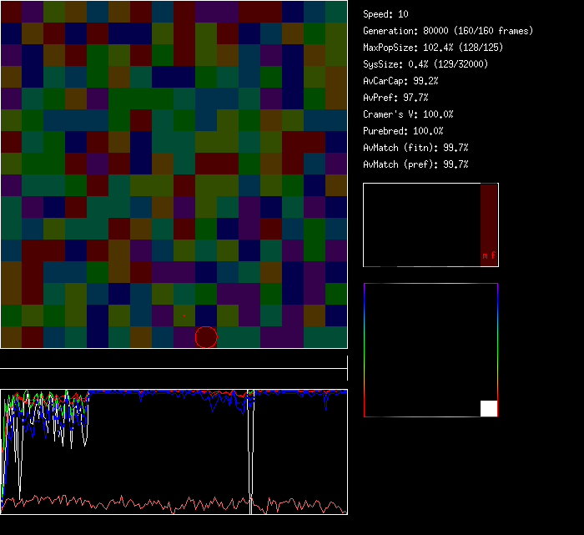Image resolution: width=584 pixels, height=535 pixels.
Task: Click the white square in the rainbow-bordered box
Action: [489, 408]
